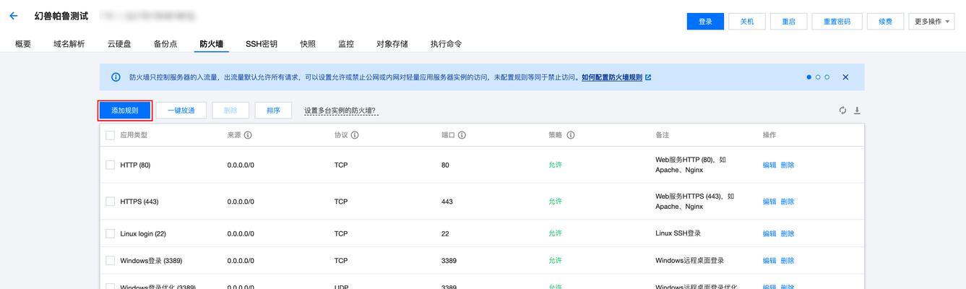Click the 重启 button
The image size is (966, 289).
(789, 22)
